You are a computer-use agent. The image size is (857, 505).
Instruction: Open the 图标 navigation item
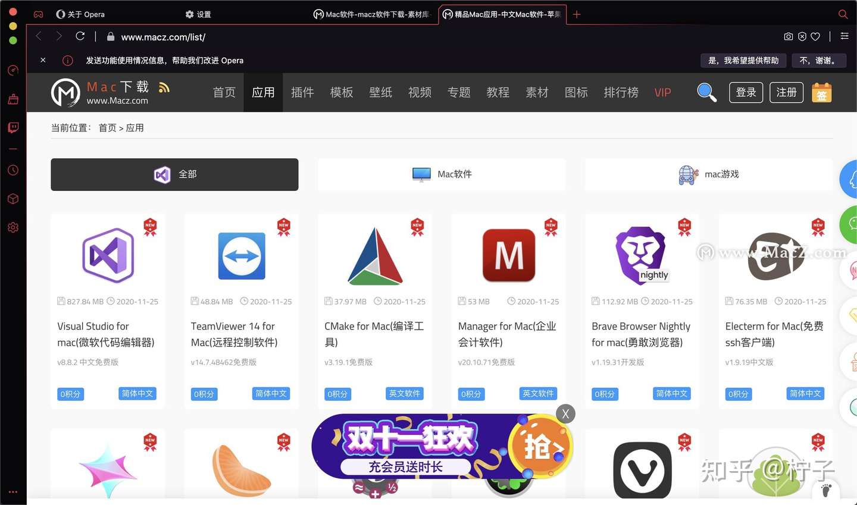[x=576, y=92]
